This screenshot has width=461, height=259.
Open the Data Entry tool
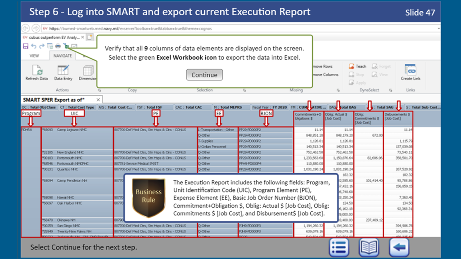coord(63,72)
